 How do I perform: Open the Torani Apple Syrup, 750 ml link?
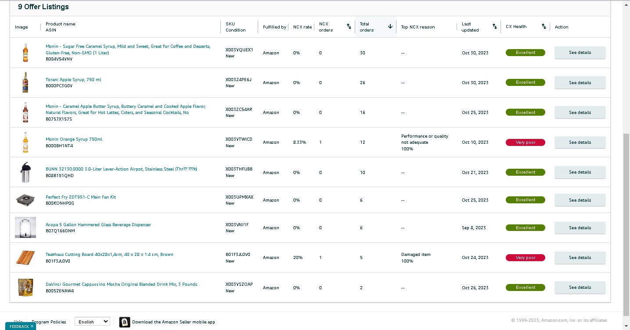click(73, 79)
